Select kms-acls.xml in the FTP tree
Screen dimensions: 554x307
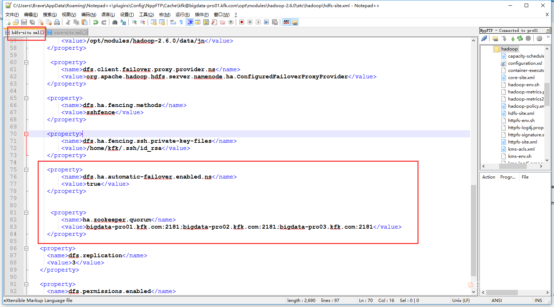click(521, 149)
